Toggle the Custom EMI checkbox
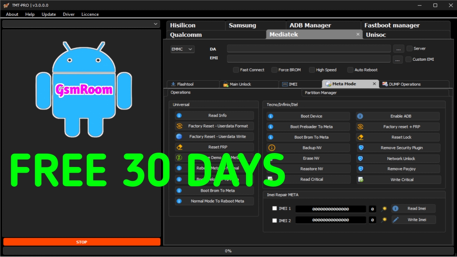Image resolution: width=457 pixels, height=257 pixels. [408, 60]
